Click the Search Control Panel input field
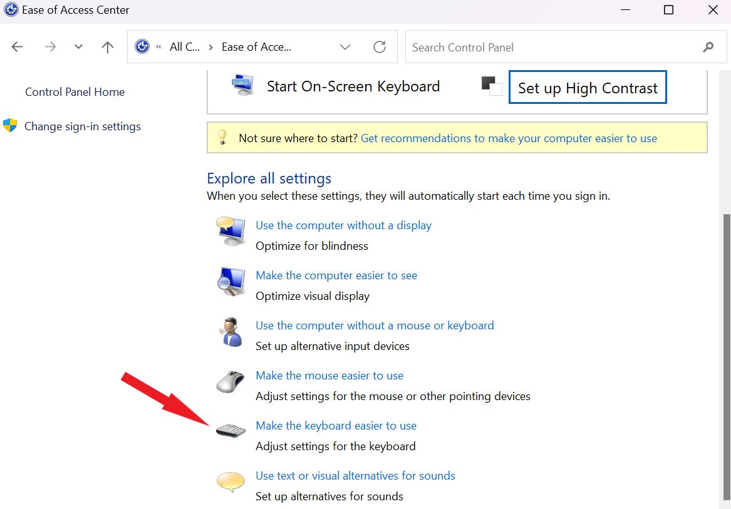The image size is (731, 509). coord(551,46)
